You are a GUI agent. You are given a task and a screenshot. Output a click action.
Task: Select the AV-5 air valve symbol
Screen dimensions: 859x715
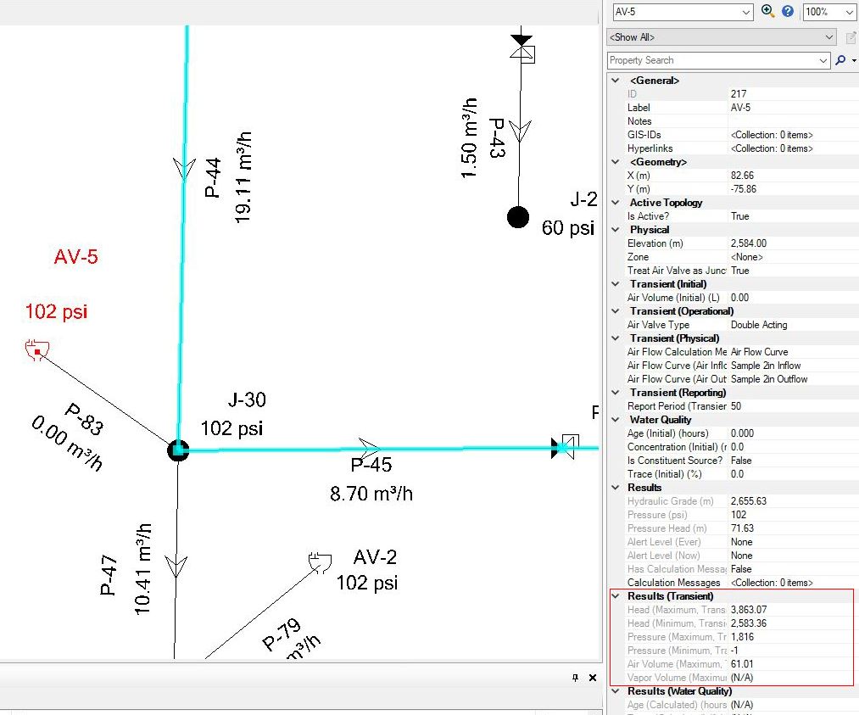pos(36,349)
